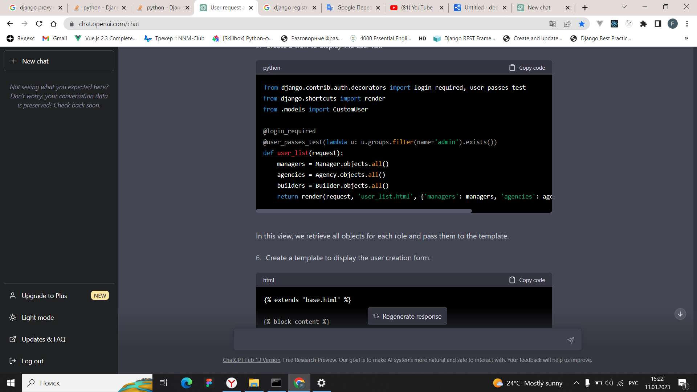Screen dimensions: 697x392
Task: Click Regenerate response button
Action: (407, 317)
